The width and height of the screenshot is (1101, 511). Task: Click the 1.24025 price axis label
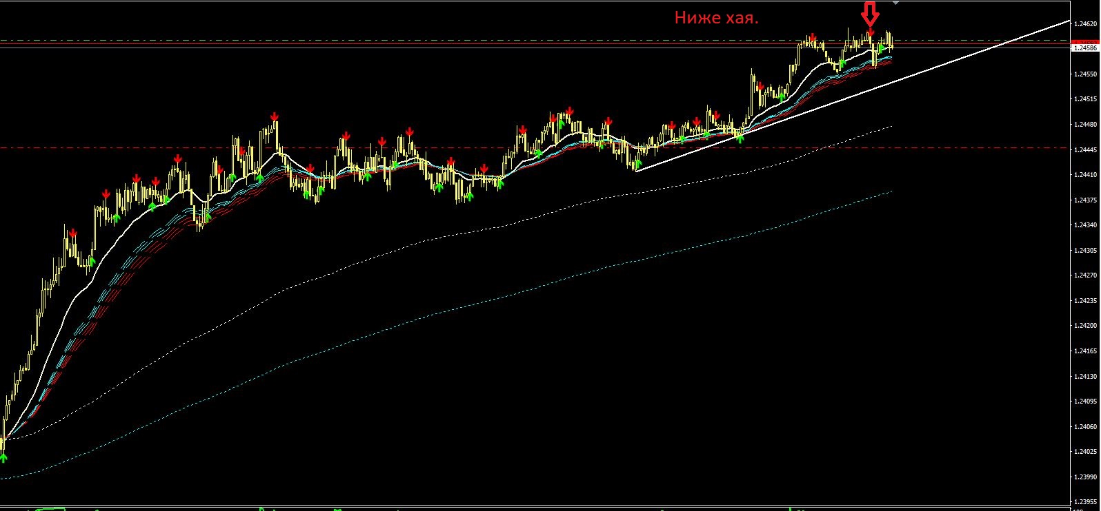pyautogui.click(x=1085, y=452)
